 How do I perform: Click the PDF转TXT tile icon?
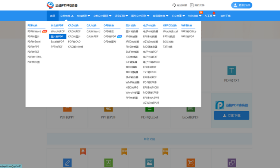coord(231,71)
